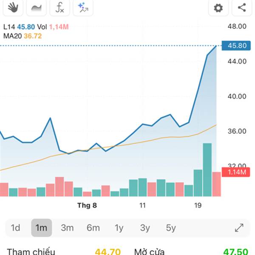Select the 1d timeframe
This screenshot has height=255, width=255.
point(15,228)
